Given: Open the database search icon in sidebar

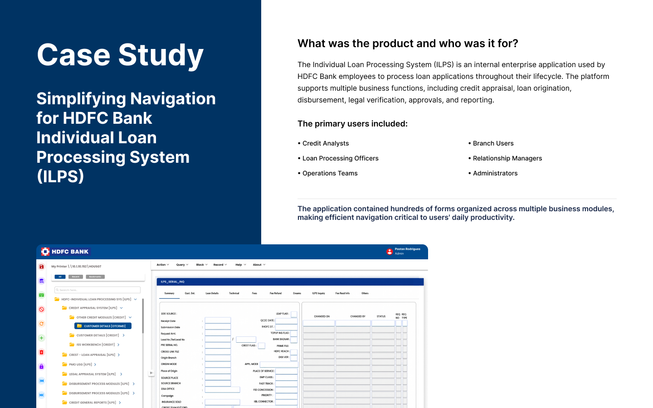Looking at the screenshot, I should [x=41, y=281].
